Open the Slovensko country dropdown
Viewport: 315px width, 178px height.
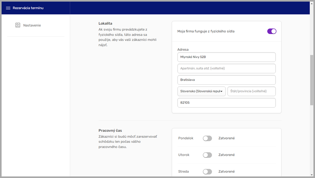coord(201,91)
